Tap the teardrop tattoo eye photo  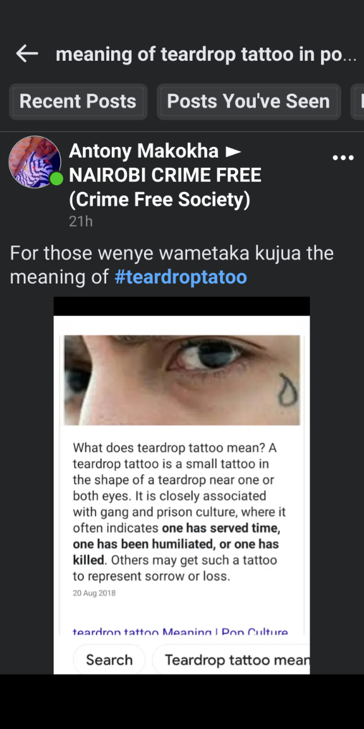(x=182, y=380)
